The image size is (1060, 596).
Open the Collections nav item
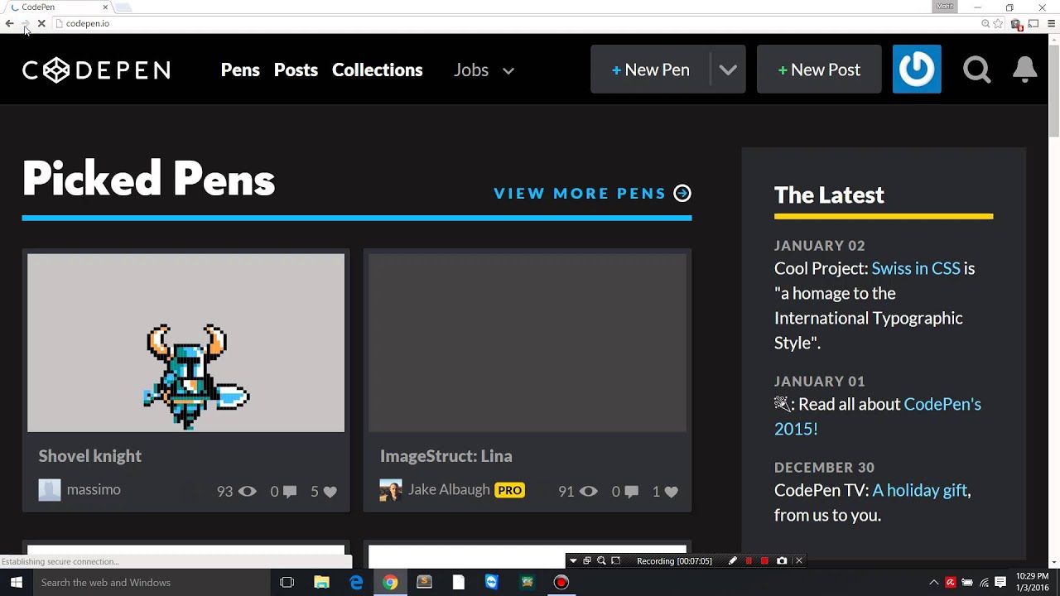(x=378, y=70)
